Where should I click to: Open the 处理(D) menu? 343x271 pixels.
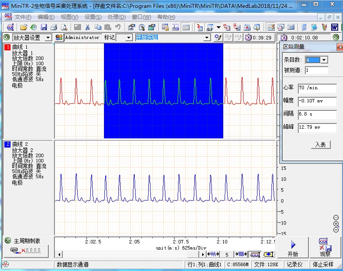116,17
